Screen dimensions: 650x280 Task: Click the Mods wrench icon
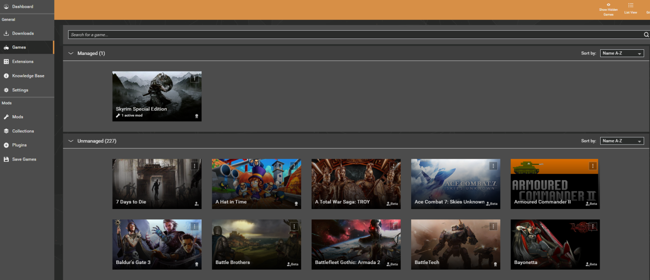pyautogui.click(x=6, y=117)
